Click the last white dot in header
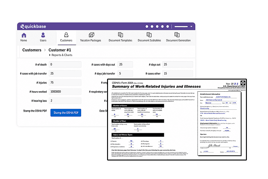268x179 pixels. [167, 26]
